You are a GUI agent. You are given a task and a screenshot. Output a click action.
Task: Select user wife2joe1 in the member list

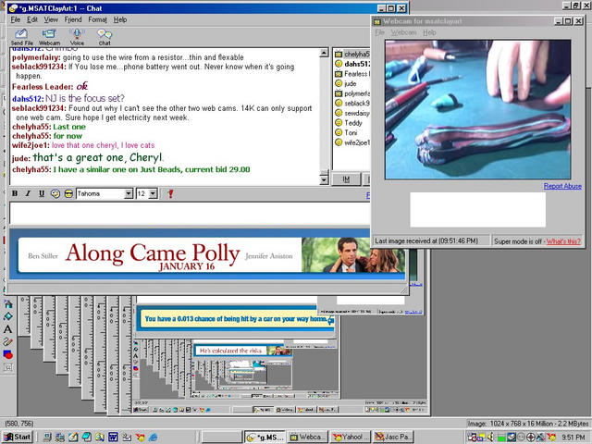352,142
